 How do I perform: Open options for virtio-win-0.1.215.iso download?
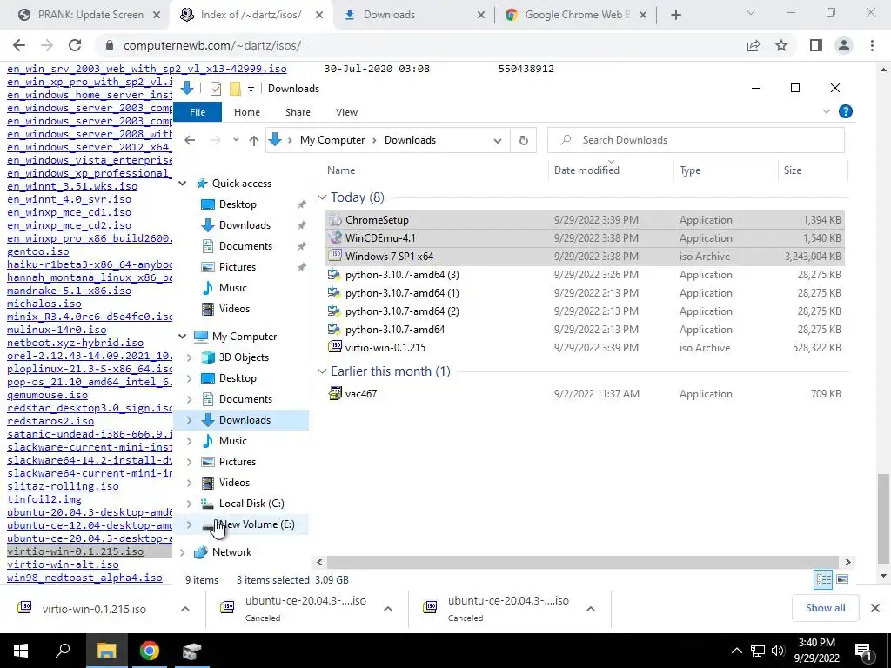tap(185, 609)
